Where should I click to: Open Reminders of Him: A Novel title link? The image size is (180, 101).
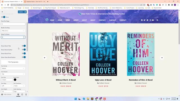point(141,80)
